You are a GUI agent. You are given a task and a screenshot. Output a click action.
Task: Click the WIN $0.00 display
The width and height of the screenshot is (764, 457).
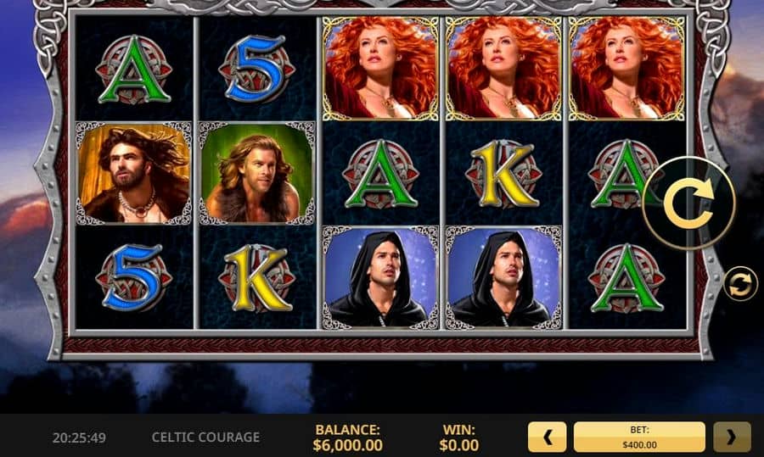tap(459, 437)
